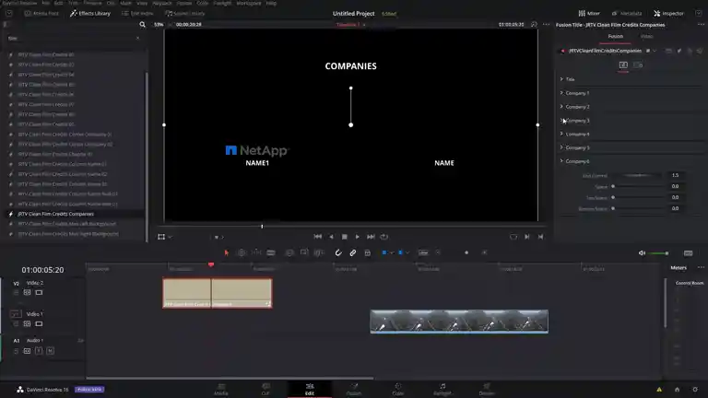Screen dimensions: 708x398
Task: Toggle the Linked Selection chain icon
Action: (353, 252)
